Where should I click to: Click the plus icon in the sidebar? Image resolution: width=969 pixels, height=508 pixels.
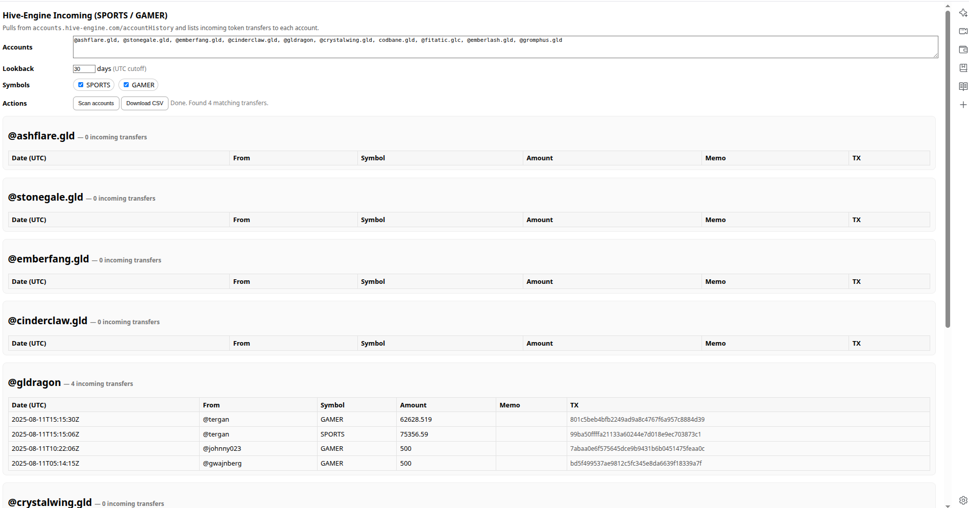tap(963, 105)
